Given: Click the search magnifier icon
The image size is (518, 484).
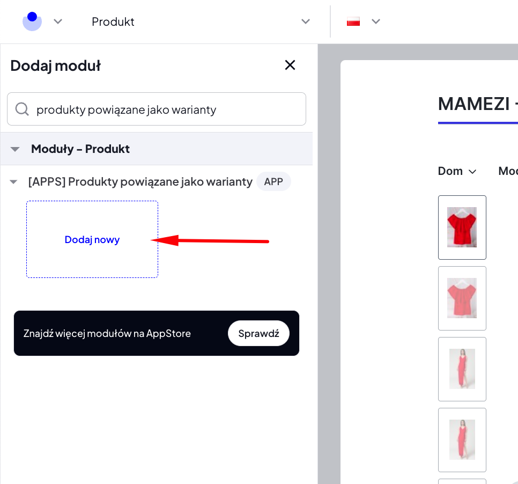Looking at the screenshot, I should pyautogui.click(x=22, y=109).
